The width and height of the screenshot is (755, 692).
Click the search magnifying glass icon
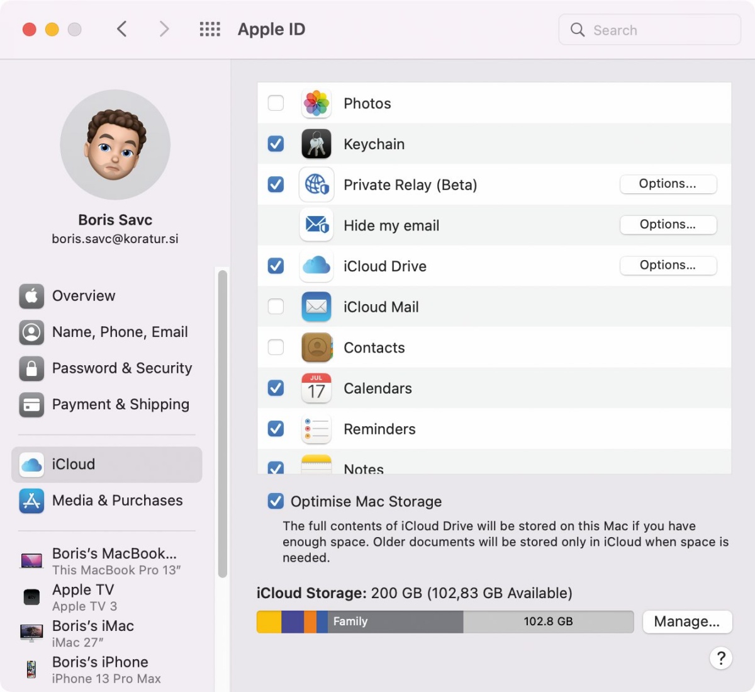tap(578, 30)
